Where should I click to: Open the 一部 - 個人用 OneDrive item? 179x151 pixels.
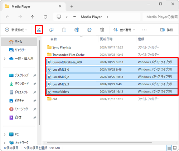click(21, 59)
